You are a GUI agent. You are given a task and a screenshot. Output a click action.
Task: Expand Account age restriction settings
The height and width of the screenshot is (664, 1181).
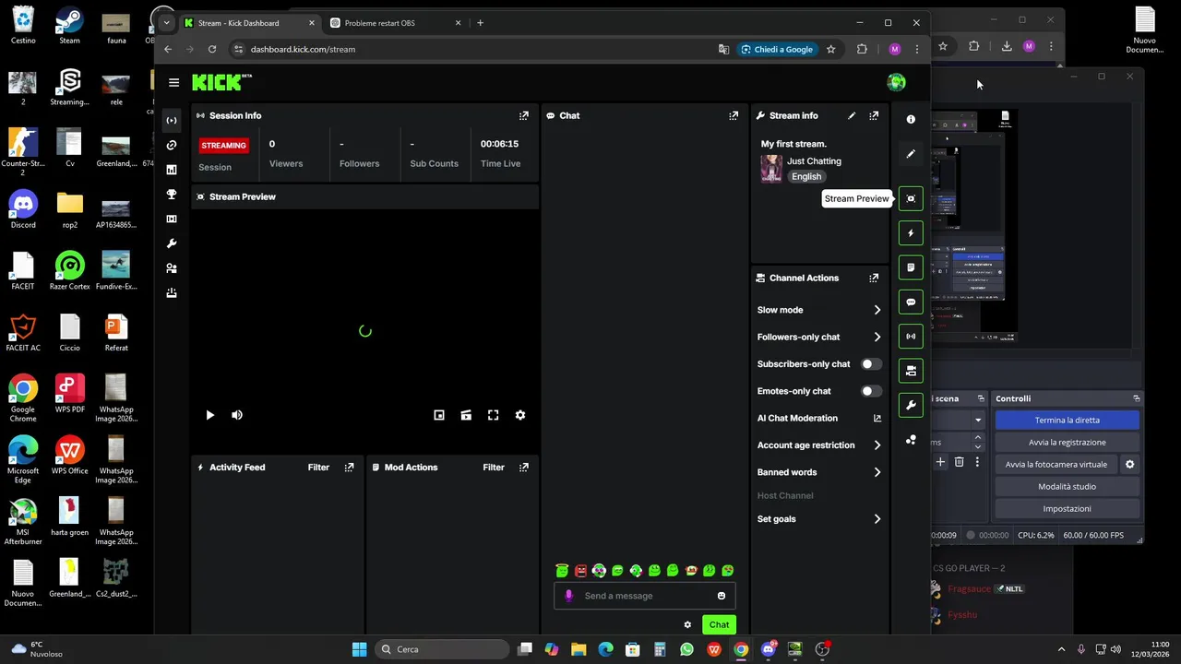(x=819, y=445)
